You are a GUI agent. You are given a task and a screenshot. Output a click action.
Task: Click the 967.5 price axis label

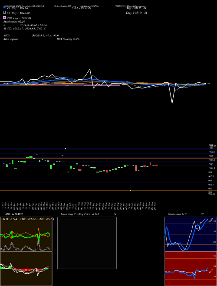[211, 176]
